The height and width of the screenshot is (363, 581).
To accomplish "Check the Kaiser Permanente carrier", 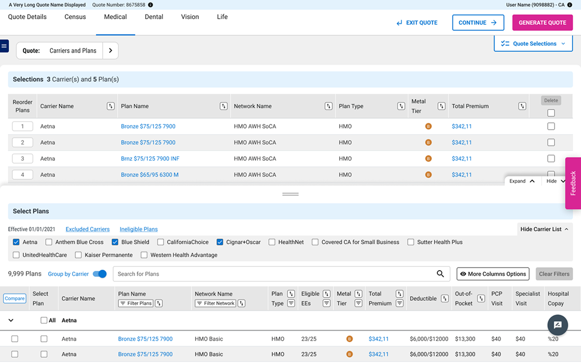I will (x=78, y=255).
